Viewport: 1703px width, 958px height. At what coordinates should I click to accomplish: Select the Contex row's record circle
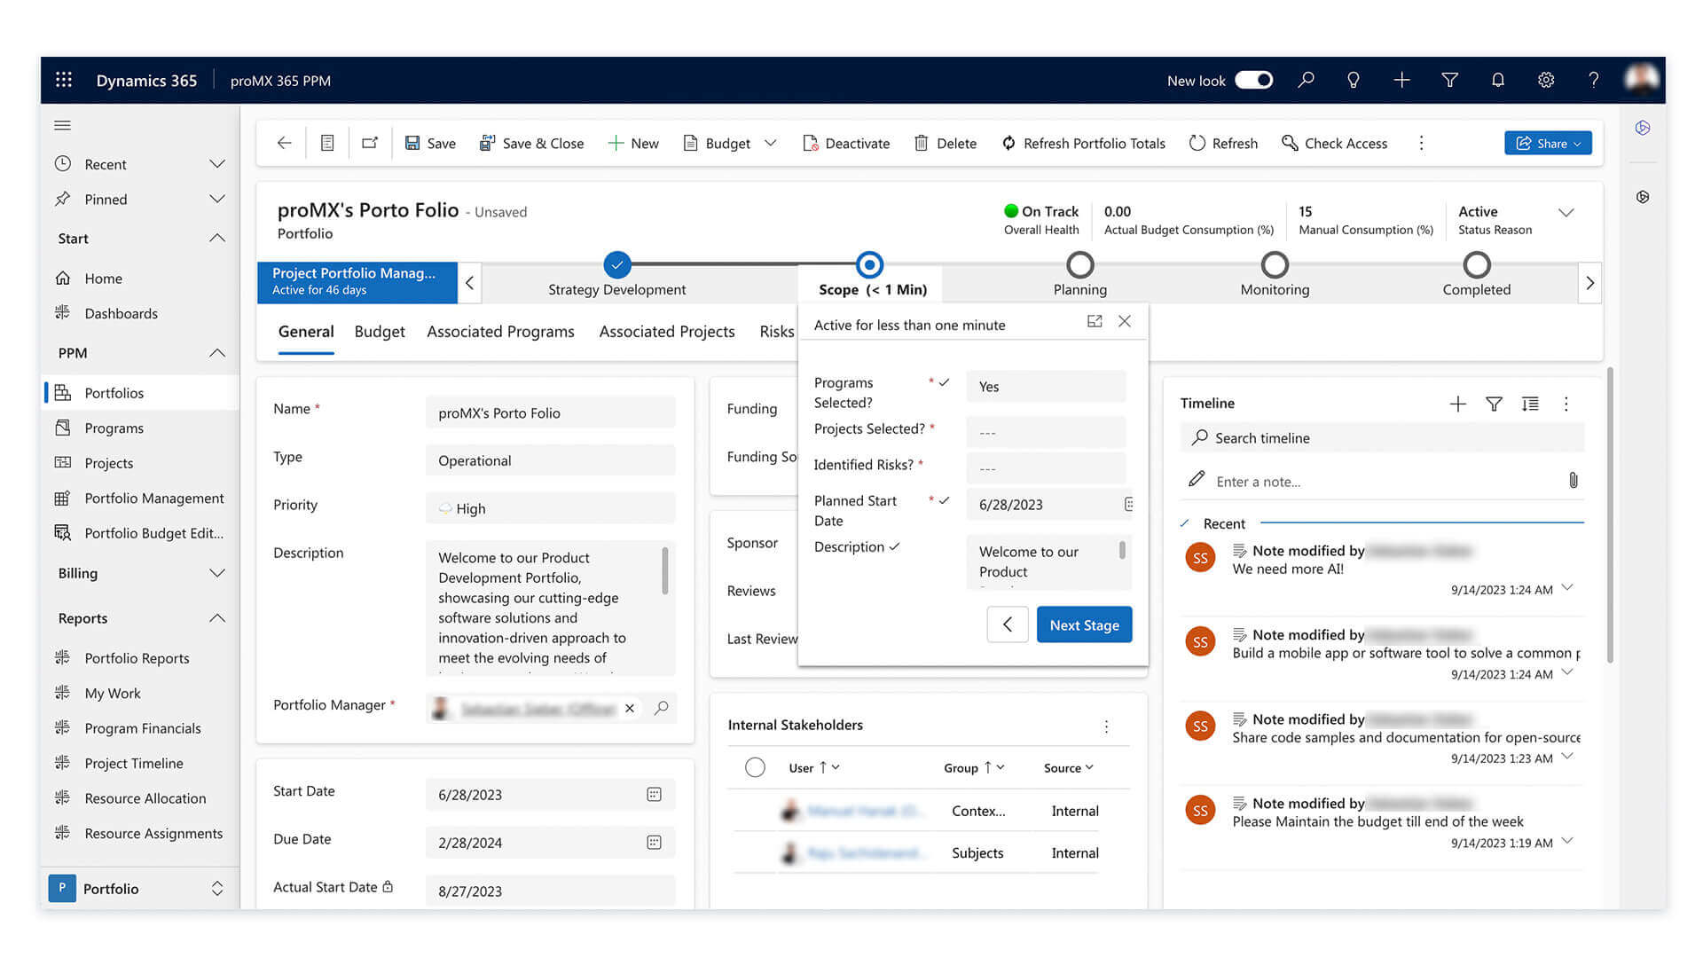755,810
